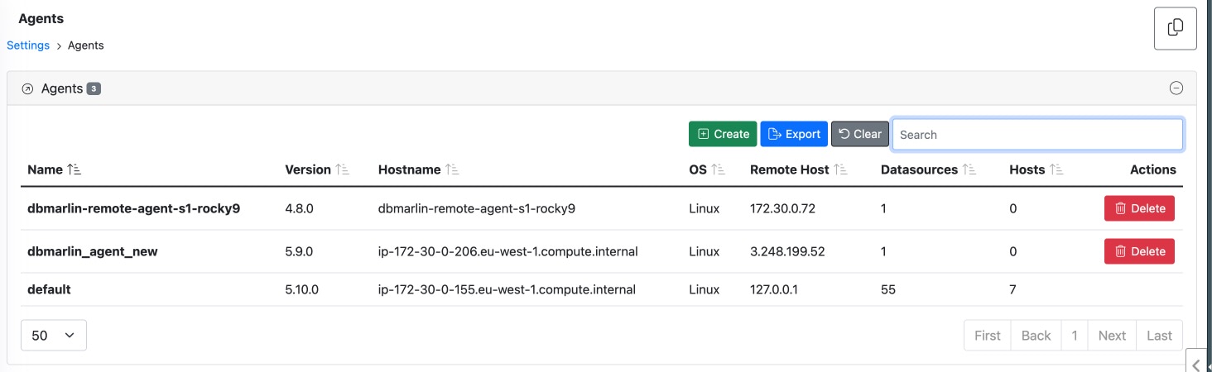The image size is (1212, 372).
Task: Sort by Datasources column sort icon
Action: pos(969,169)
